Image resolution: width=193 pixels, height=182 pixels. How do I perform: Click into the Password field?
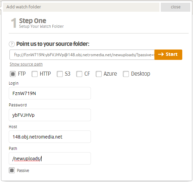50,115
